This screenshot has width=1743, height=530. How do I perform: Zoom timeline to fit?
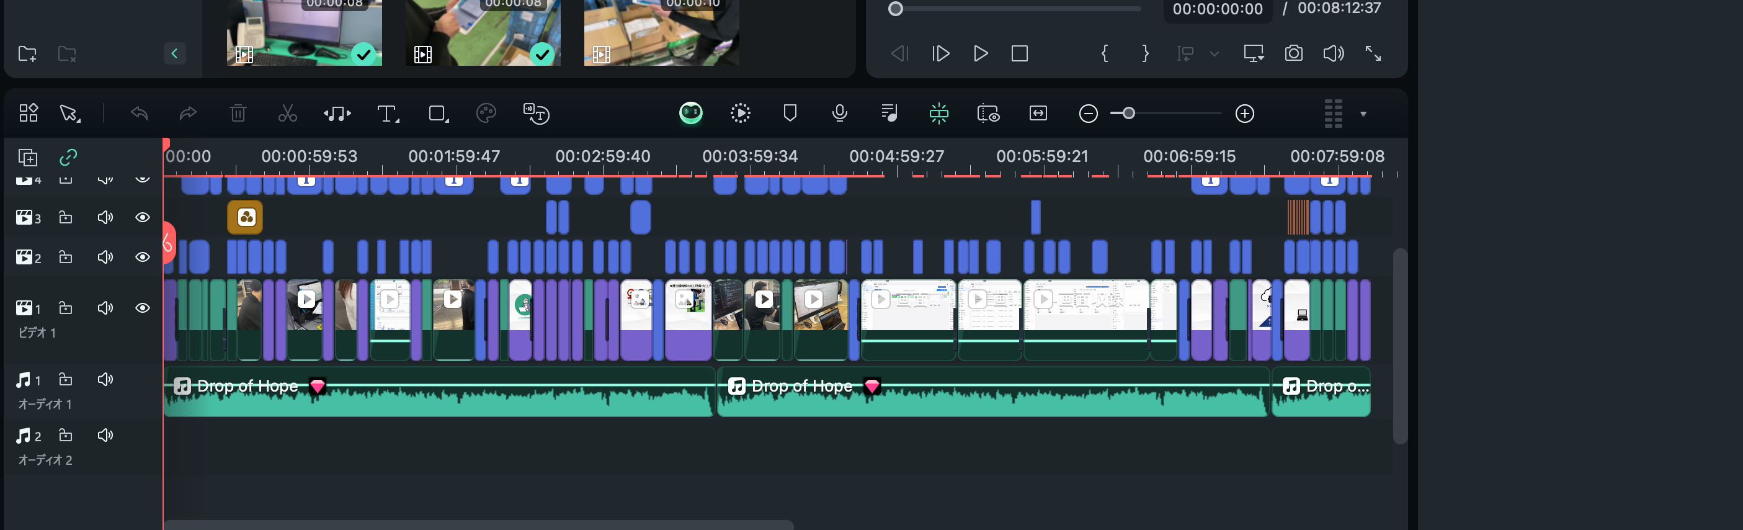click(1038, 113)
